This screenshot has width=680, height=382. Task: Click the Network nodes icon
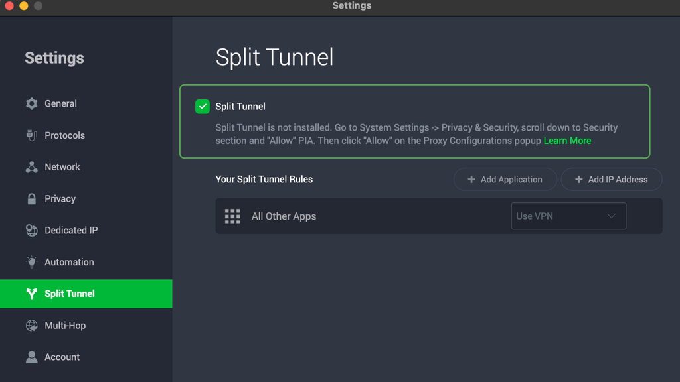[31, 167]
